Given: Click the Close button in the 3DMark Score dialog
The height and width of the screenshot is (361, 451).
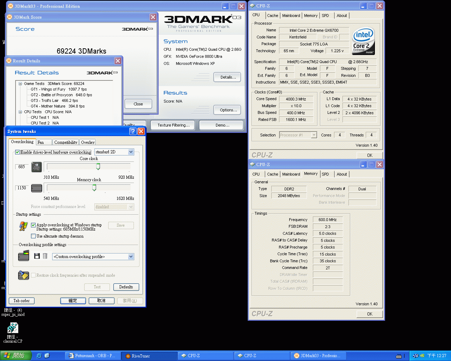Looking at the screenshot, I should point(138,104).
